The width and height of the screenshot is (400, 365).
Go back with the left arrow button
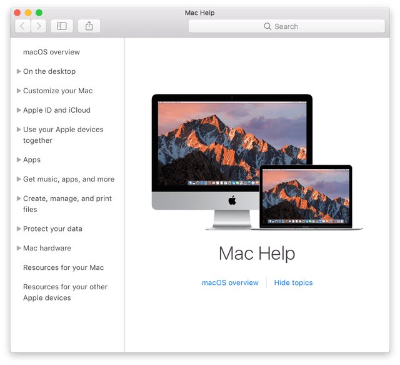pos(22,26)
